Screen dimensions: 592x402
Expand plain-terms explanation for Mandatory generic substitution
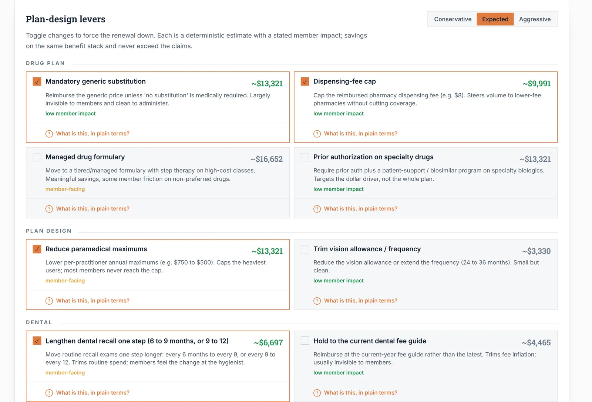tap(92, 134)
